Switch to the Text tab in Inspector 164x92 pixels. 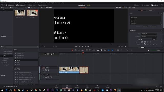tap(142, 10)
